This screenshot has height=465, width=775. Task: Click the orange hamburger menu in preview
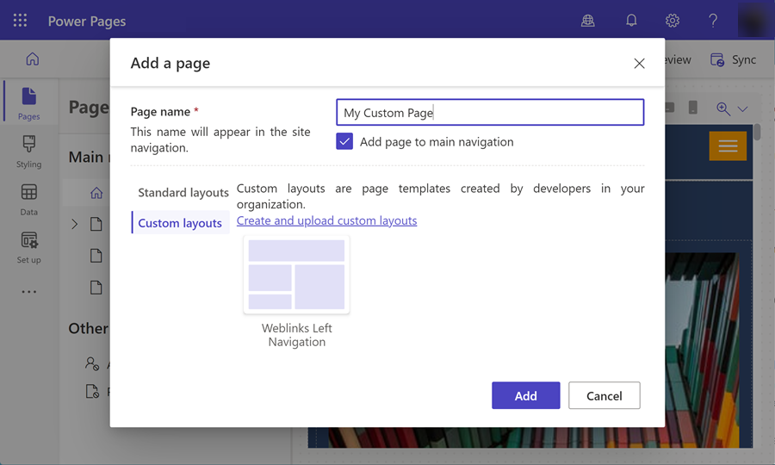[x=728, y=146]
